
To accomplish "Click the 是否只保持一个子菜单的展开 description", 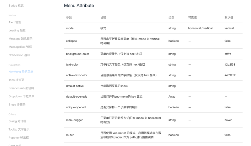I will click(x=119, y=107).
